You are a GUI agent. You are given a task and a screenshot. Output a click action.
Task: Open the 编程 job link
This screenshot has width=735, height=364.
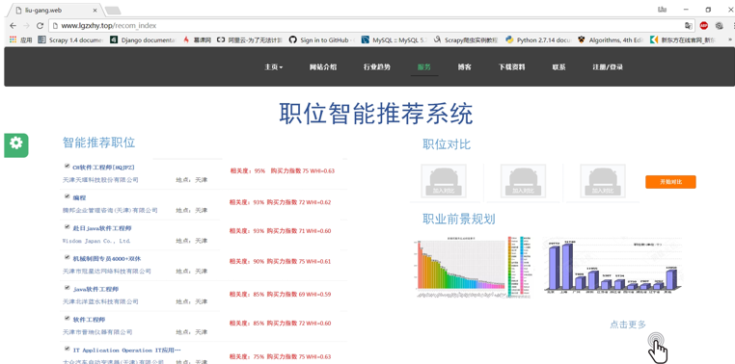79,198
